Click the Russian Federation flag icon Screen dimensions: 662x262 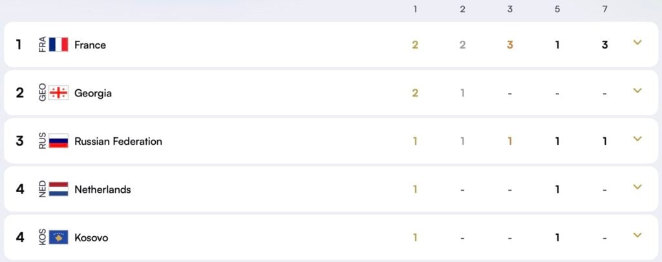58,141
